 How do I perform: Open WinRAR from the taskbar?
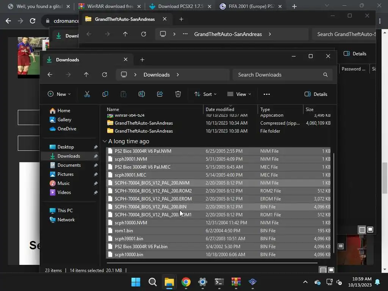click(x=236, y=282)
